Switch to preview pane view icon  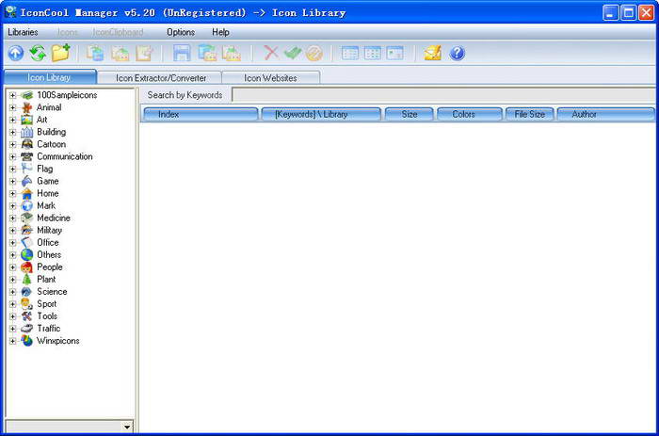tap(394, 53)
